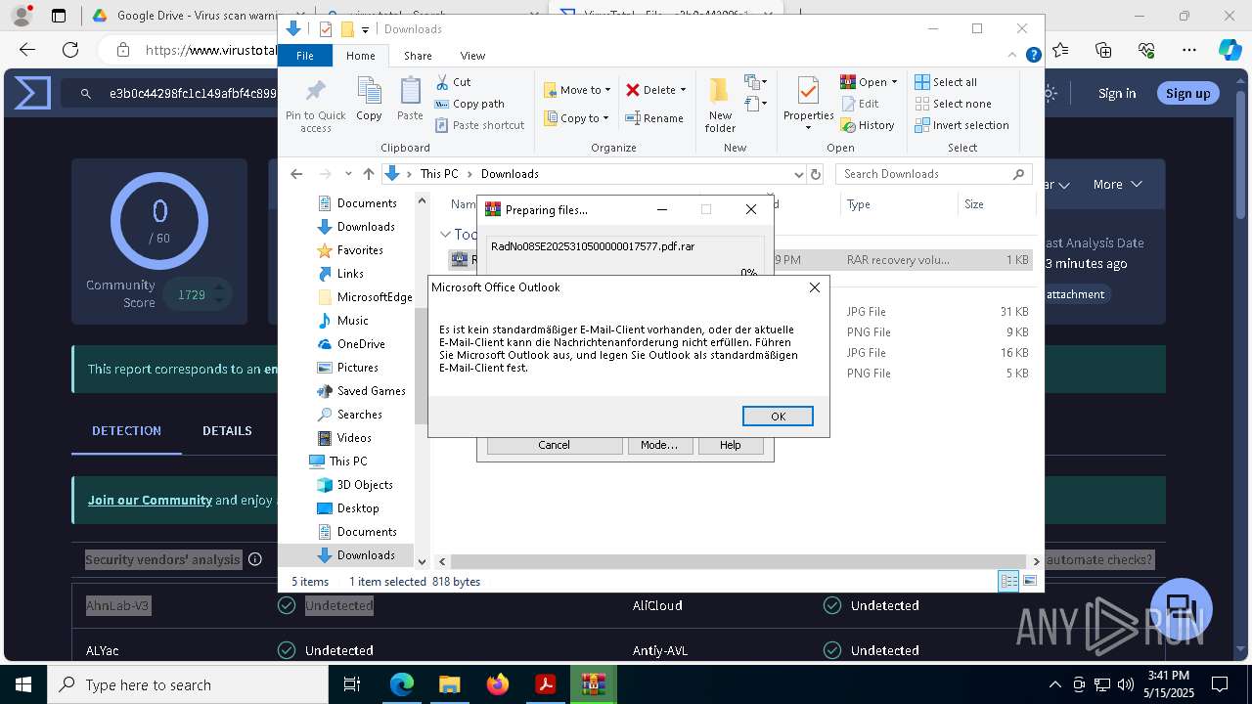Refresh the Downloads folder view
The width and height of the screenshot is (1252, 704).
pyautogui.click(x=815, y=174)
